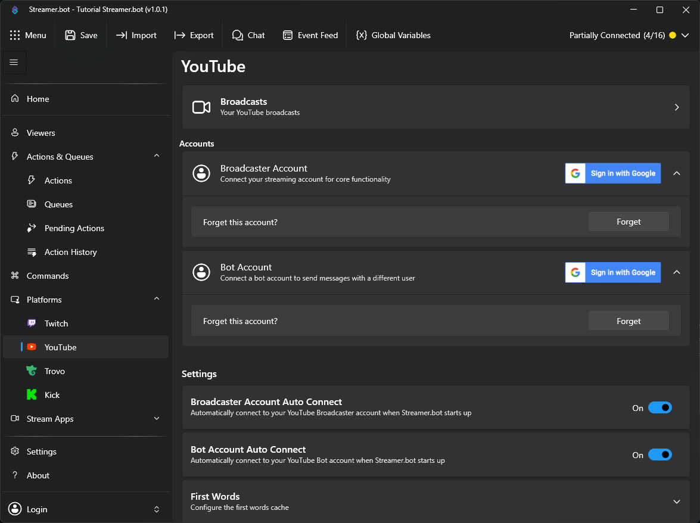Expand the First Words settings
The image size is (700, 523).
[x=676, y=502]
